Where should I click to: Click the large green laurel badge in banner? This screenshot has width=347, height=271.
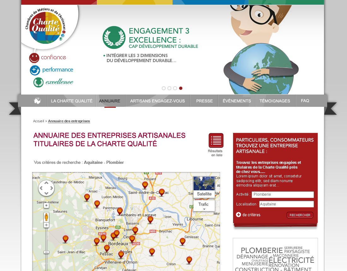[x=114, y=37]
